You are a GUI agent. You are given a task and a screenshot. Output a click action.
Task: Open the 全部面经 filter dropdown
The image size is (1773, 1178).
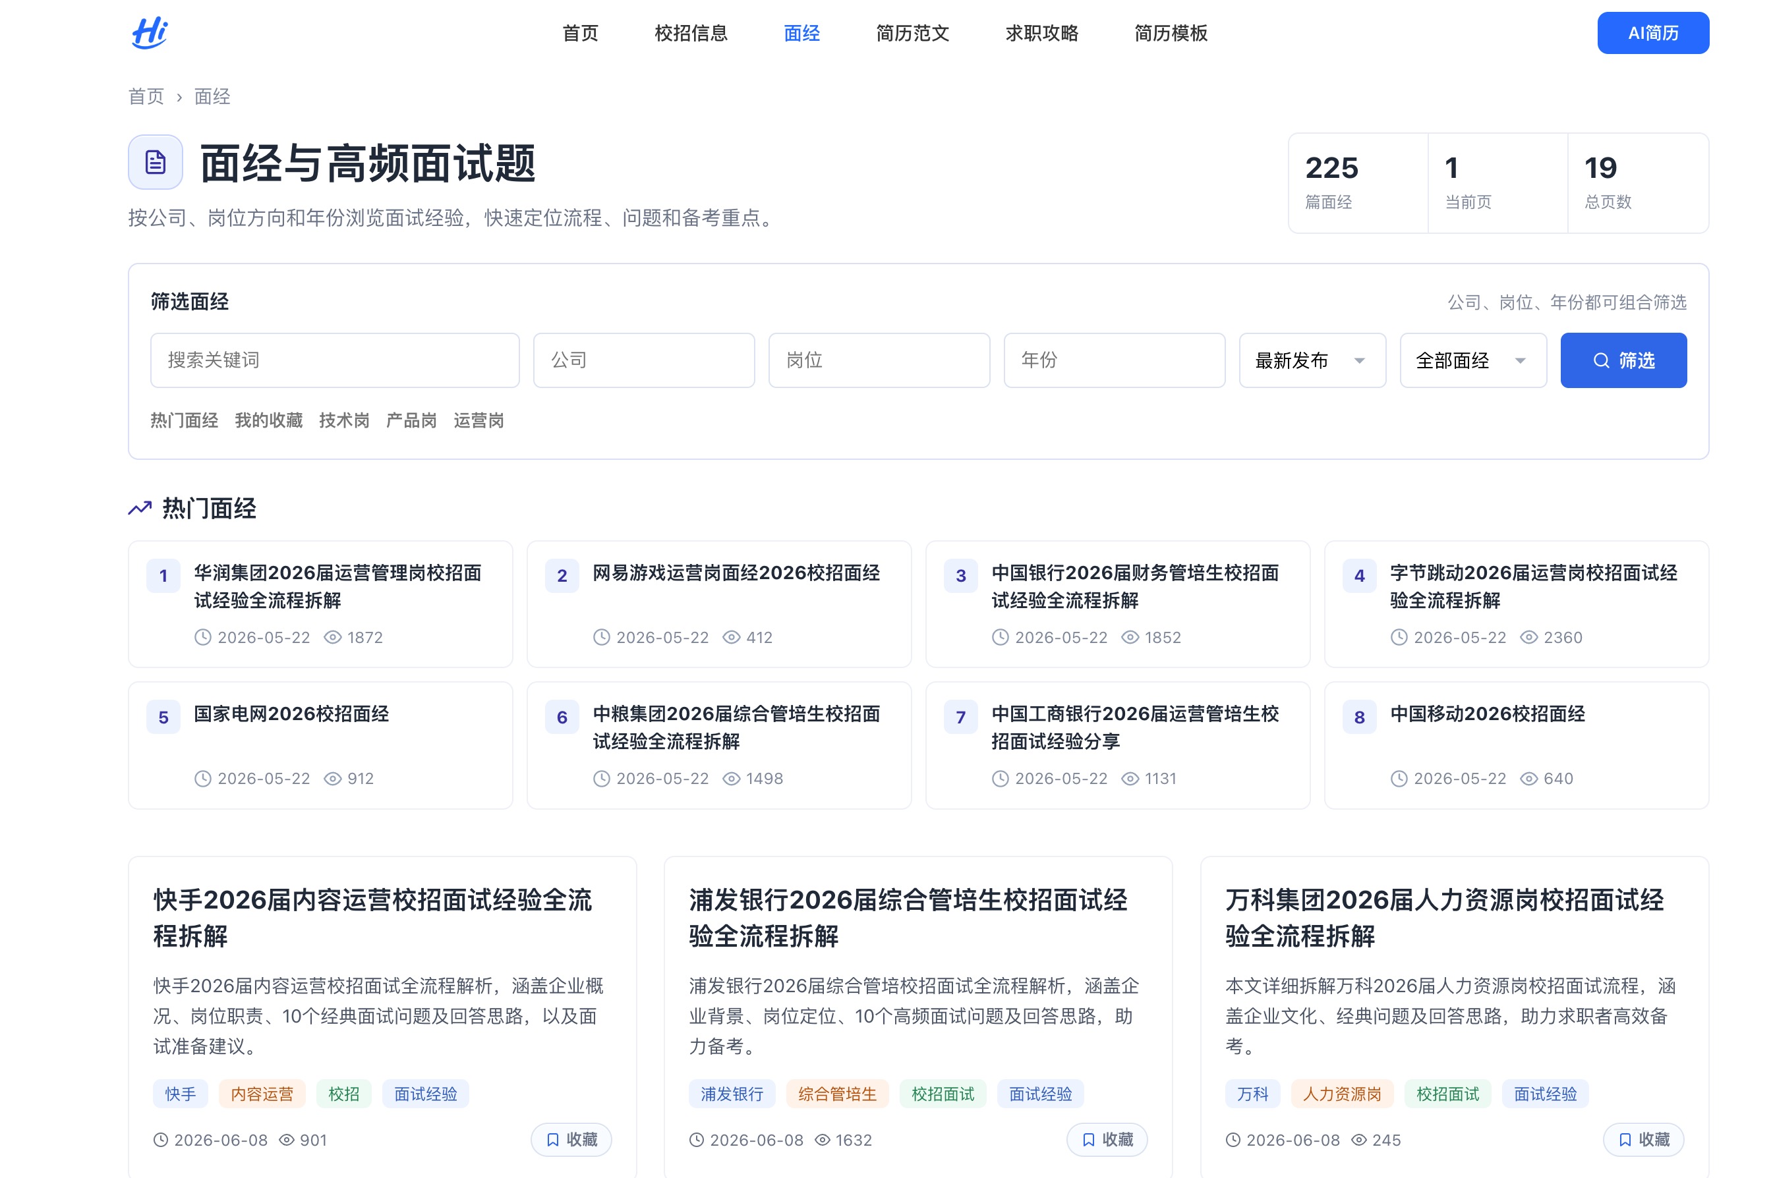(x=1472, y=360)
